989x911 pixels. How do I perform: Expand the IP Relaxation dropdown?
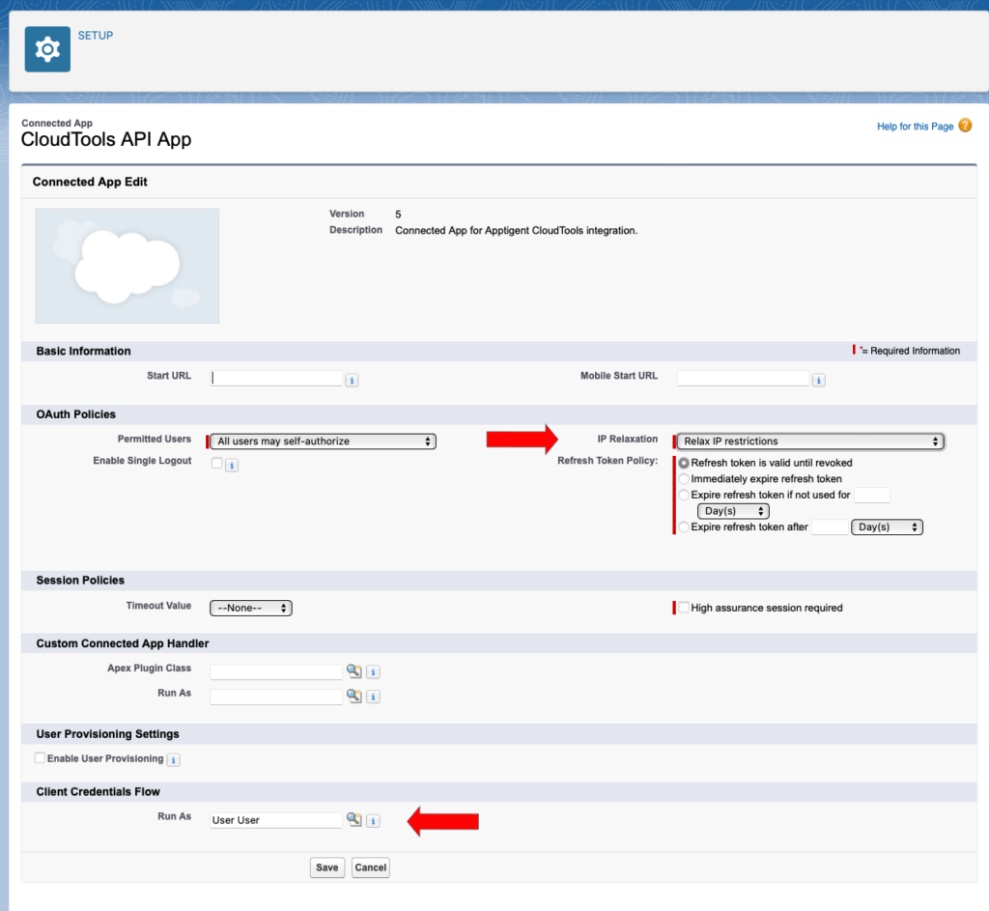click(810, 441)
